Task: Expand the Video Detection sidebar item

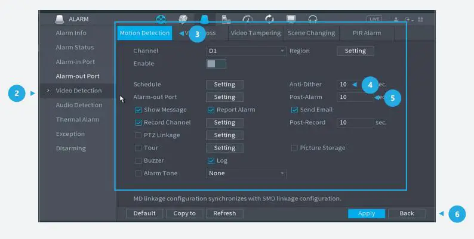Action: [x=77, y=91]
